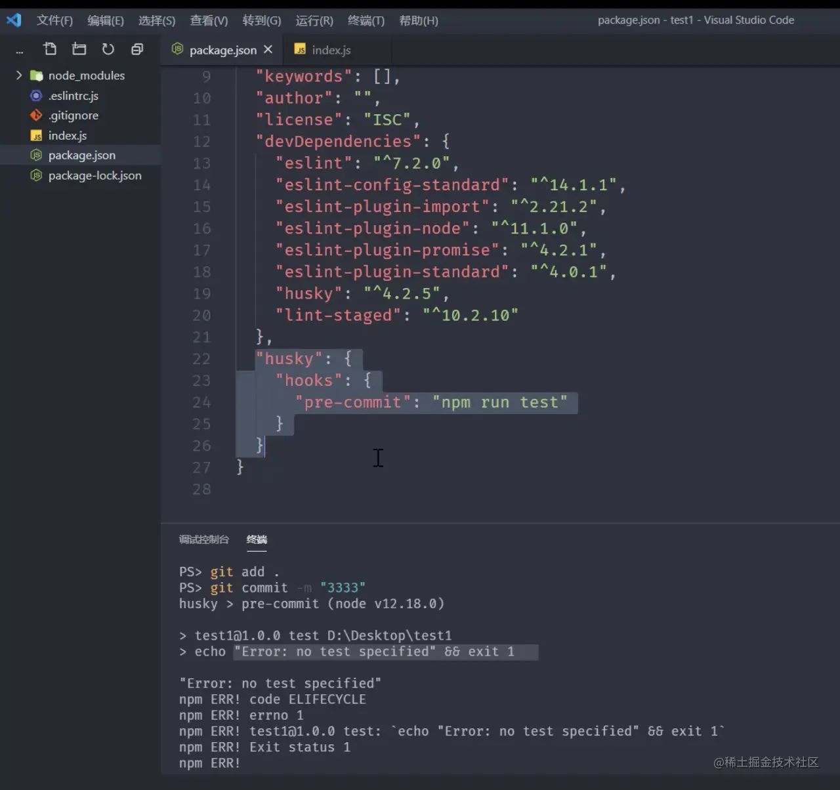
Task: Click line number 9 in the gutter
Action: (207, 77)
